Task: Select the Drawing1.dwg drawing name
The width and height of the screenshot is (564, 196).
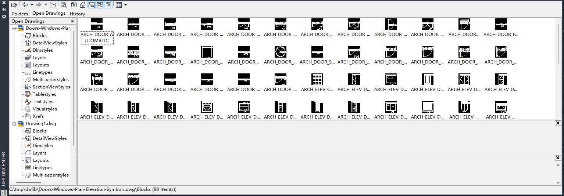Action: tap(41, 124)
